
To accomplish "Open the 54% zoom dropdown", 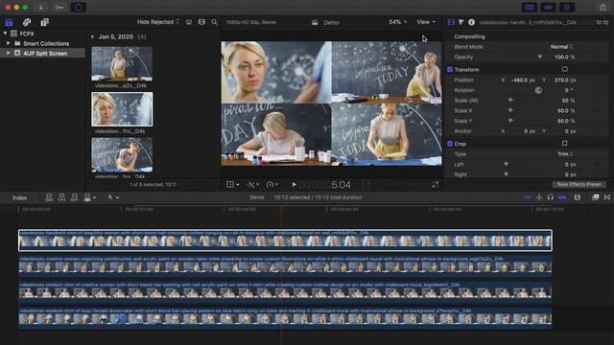I will tap(397, 22).
